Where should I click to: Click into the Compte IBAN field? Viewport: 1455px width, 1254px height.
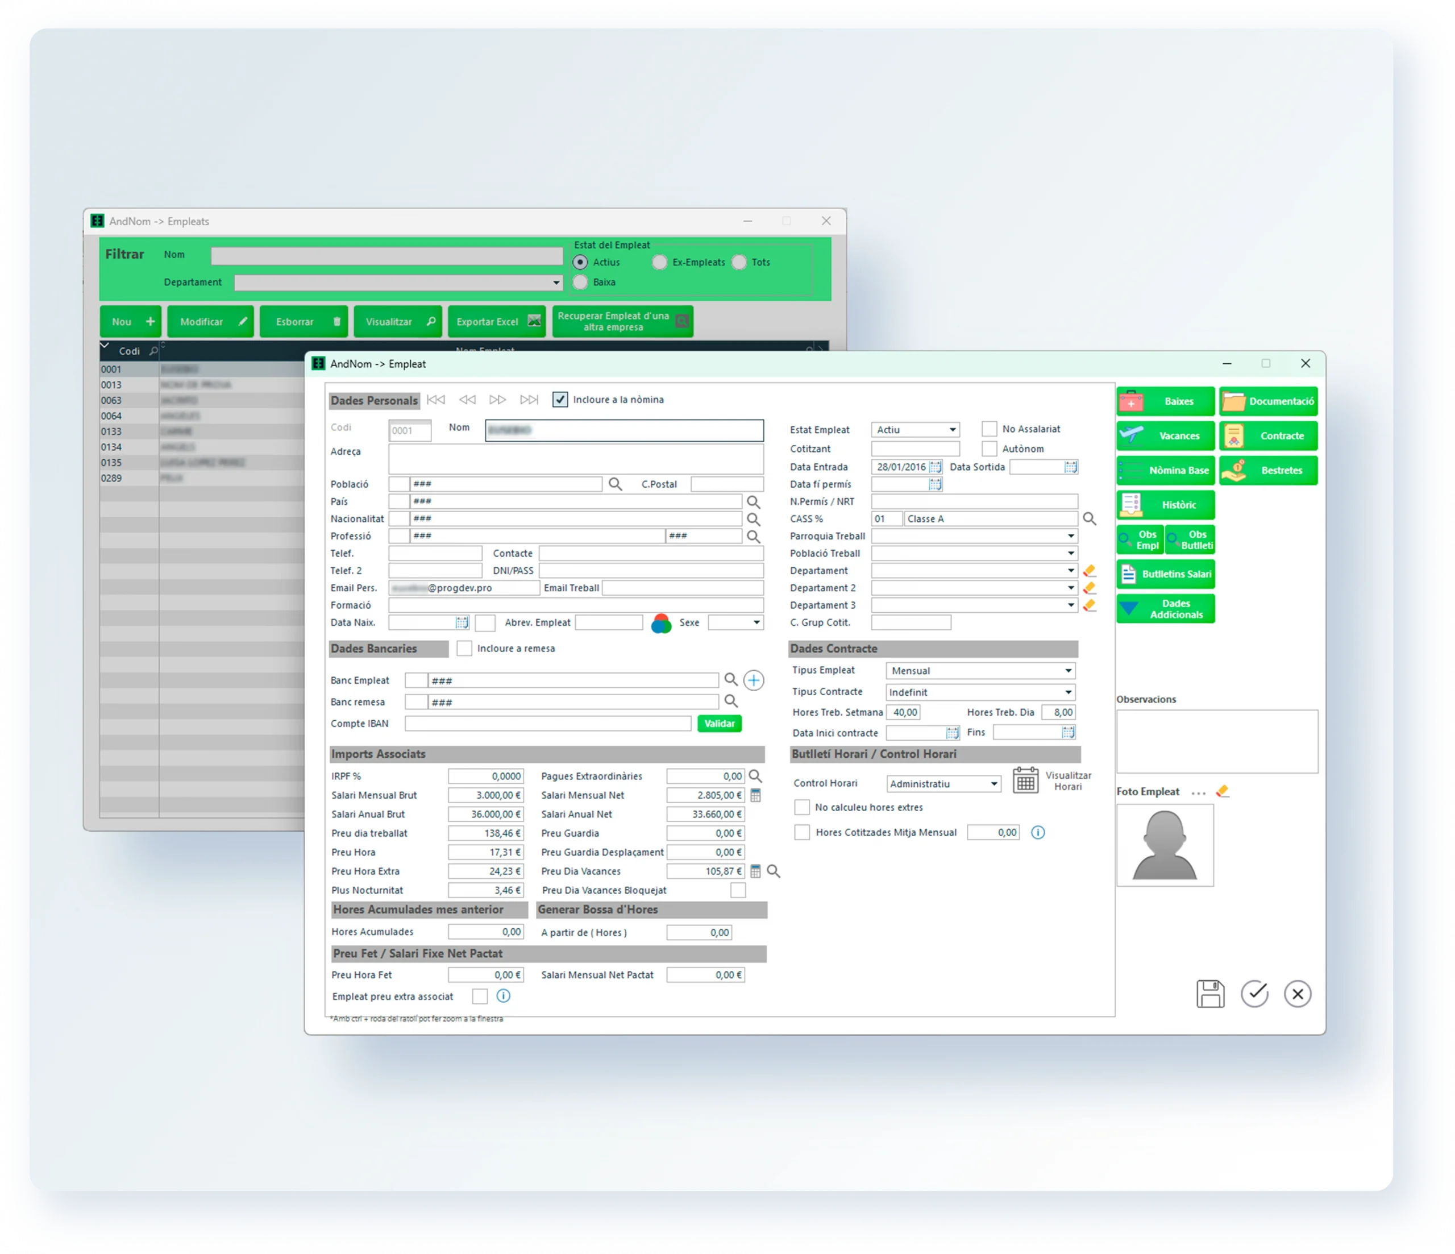tap(548, 724)
